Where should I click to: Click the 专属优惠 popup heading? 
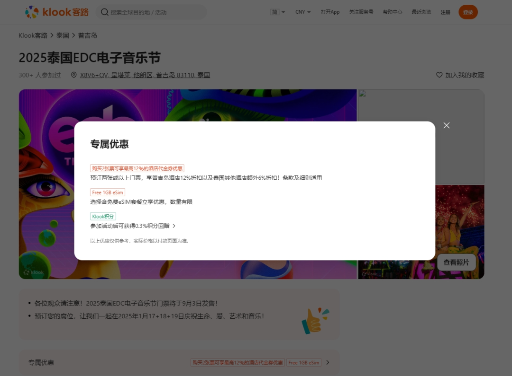pos(110,144)
